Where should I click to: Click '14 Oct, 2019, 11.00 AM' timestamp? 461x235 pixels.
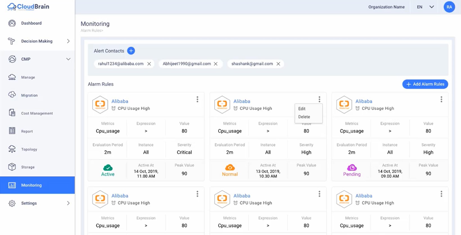(146, 174)
